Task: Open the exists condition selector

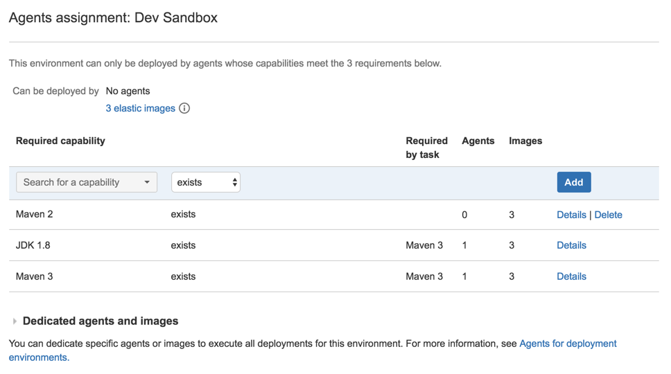Action: 205,182
